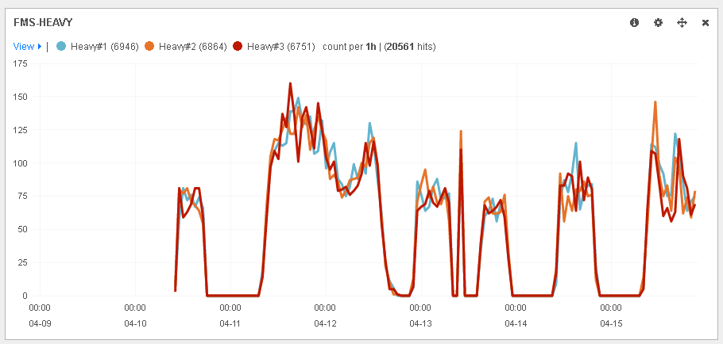723x344 pixels.
Task: Click the 04-14 date label on x-axis
Action: (516, 323)
